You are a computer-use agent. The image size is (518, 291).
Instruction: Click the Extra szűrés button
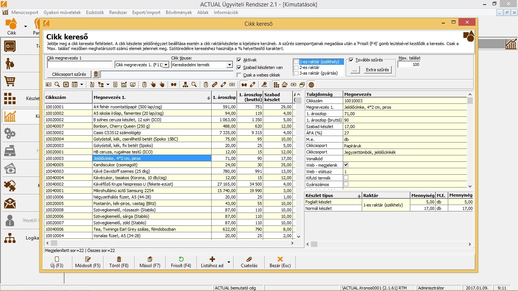click(377, 70)
